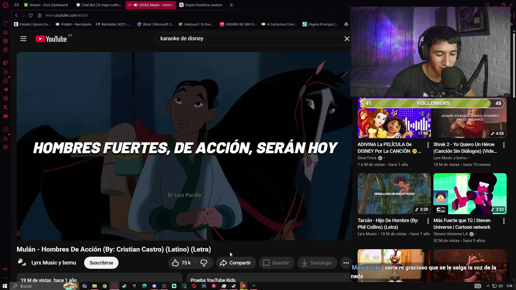Open File Explorer from the taskbar
Image resolution: width=516 pixels, height=290 pixels.
[94, 286]
